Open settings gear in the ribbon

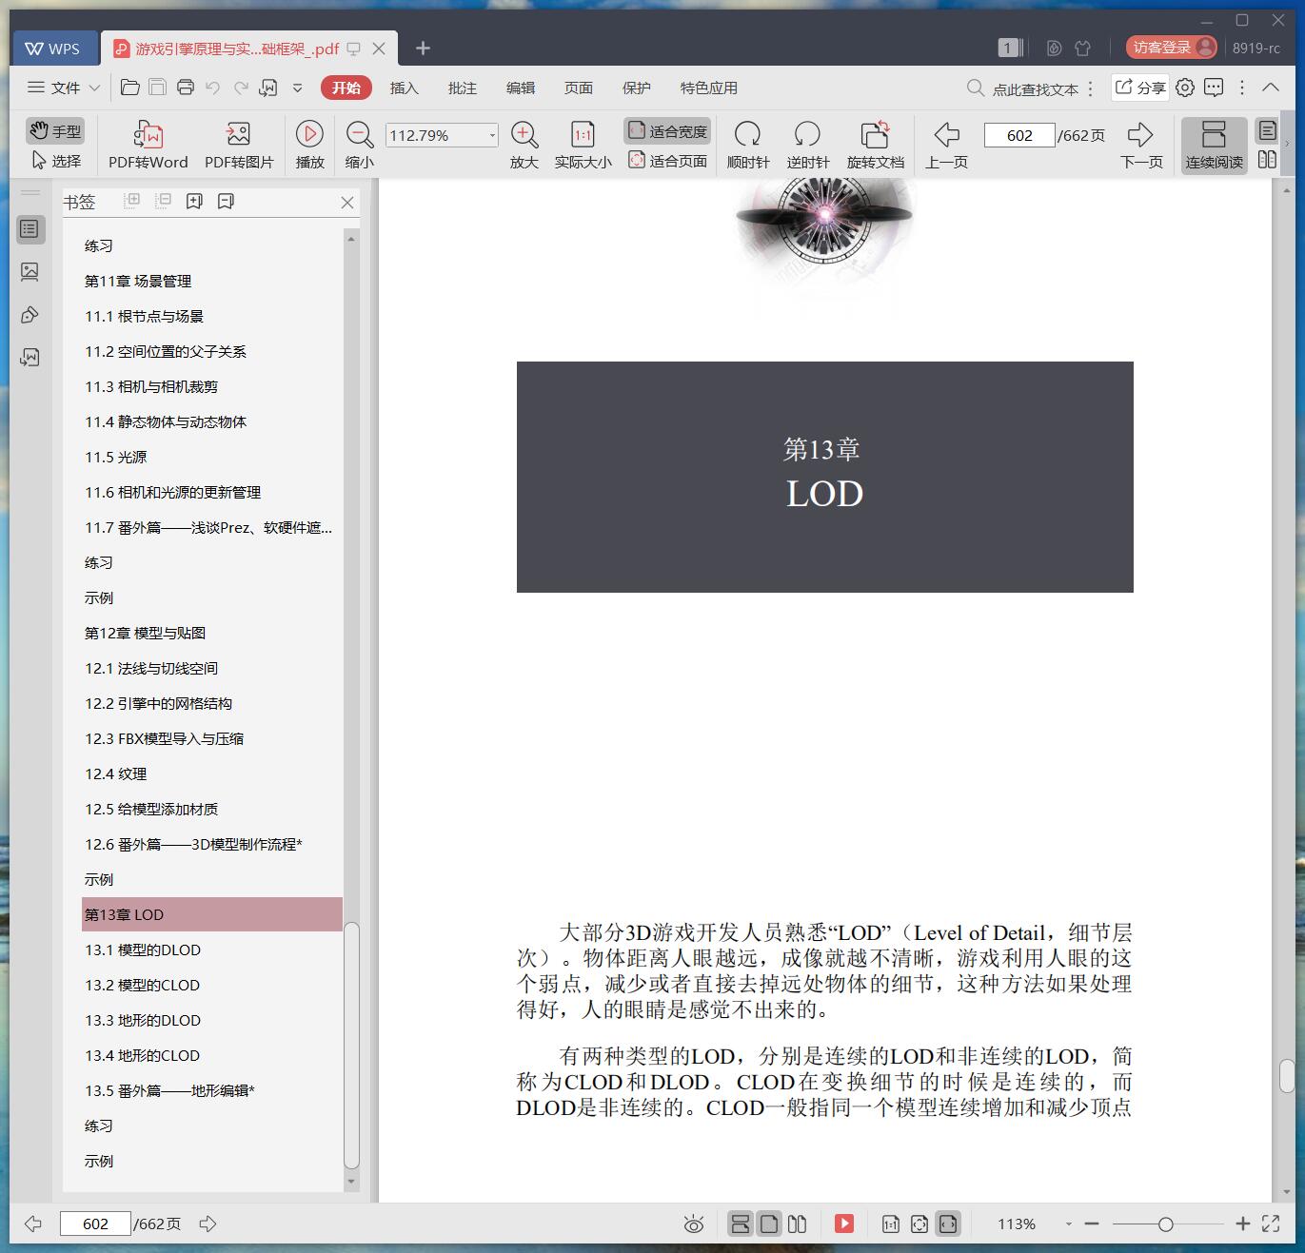point(1185,88)
